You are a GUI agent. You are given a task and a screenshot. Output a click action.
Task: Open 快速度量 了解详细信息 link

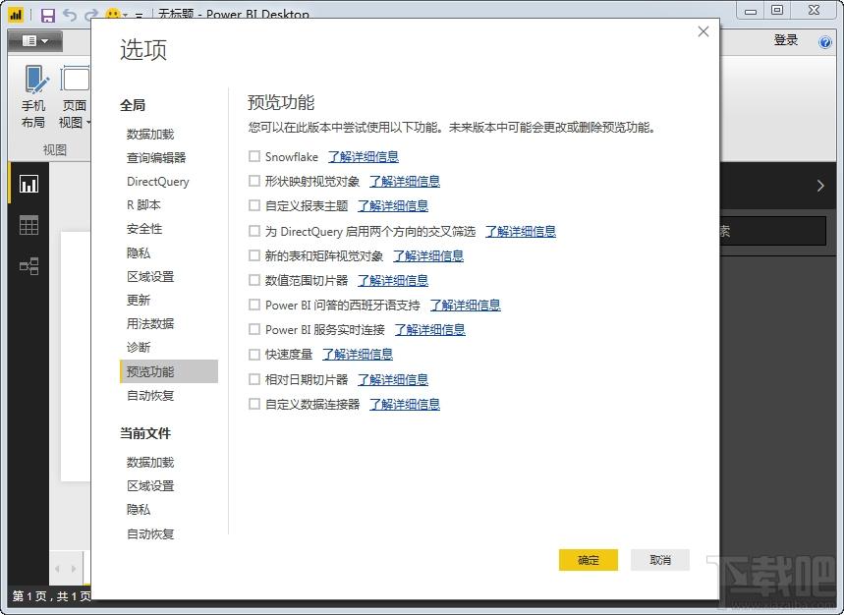tap(358, 354)
